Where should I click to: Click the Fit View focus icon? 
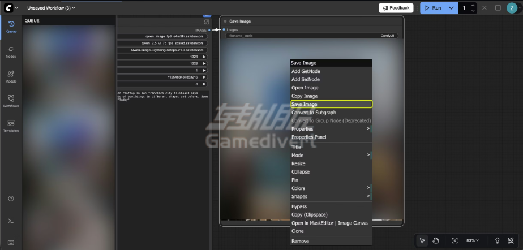[455, 240]
